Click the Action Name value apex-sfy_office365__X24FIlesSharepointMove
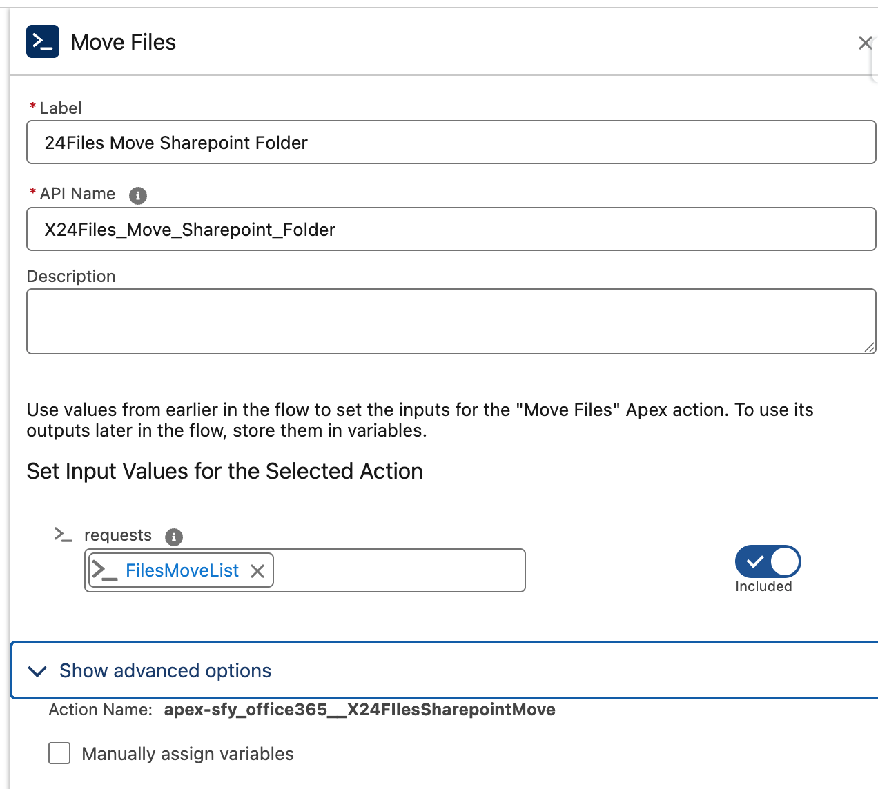This screenshot has height=789, width=878. (360, 710)
